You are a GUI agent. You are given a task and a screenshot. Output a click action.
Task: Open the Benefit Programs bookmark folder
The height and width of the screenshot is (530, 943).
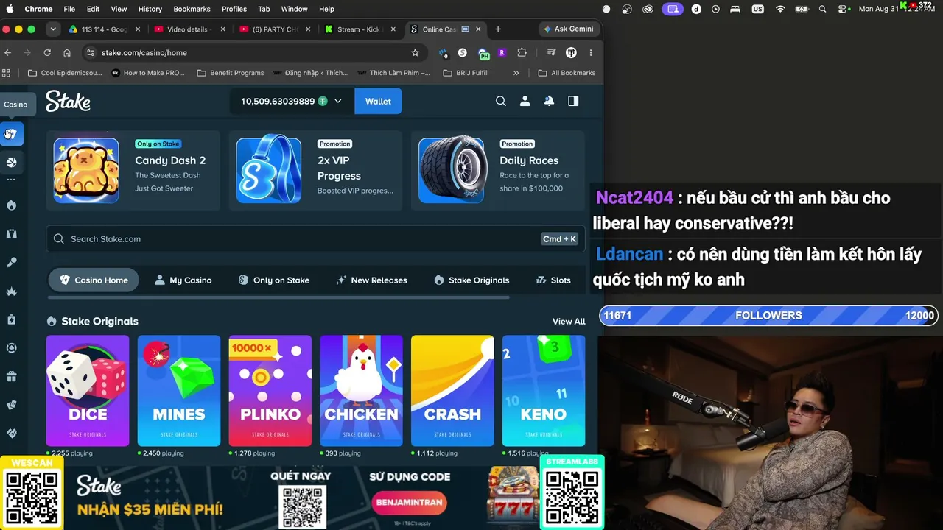231,73
